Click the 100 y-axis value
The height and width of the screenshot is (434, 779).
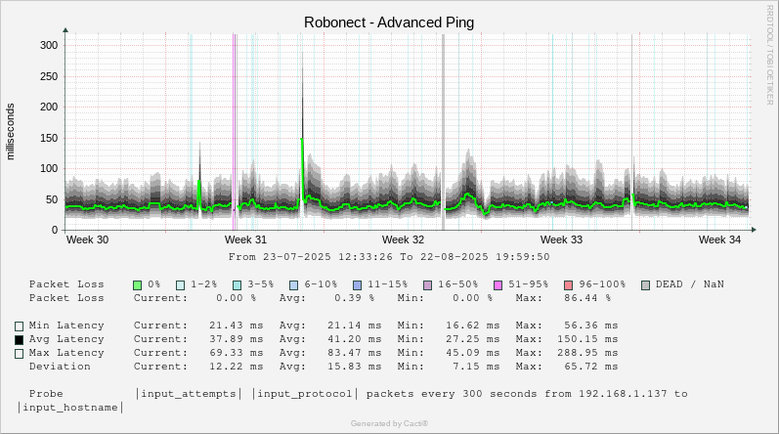pos(49,168)
